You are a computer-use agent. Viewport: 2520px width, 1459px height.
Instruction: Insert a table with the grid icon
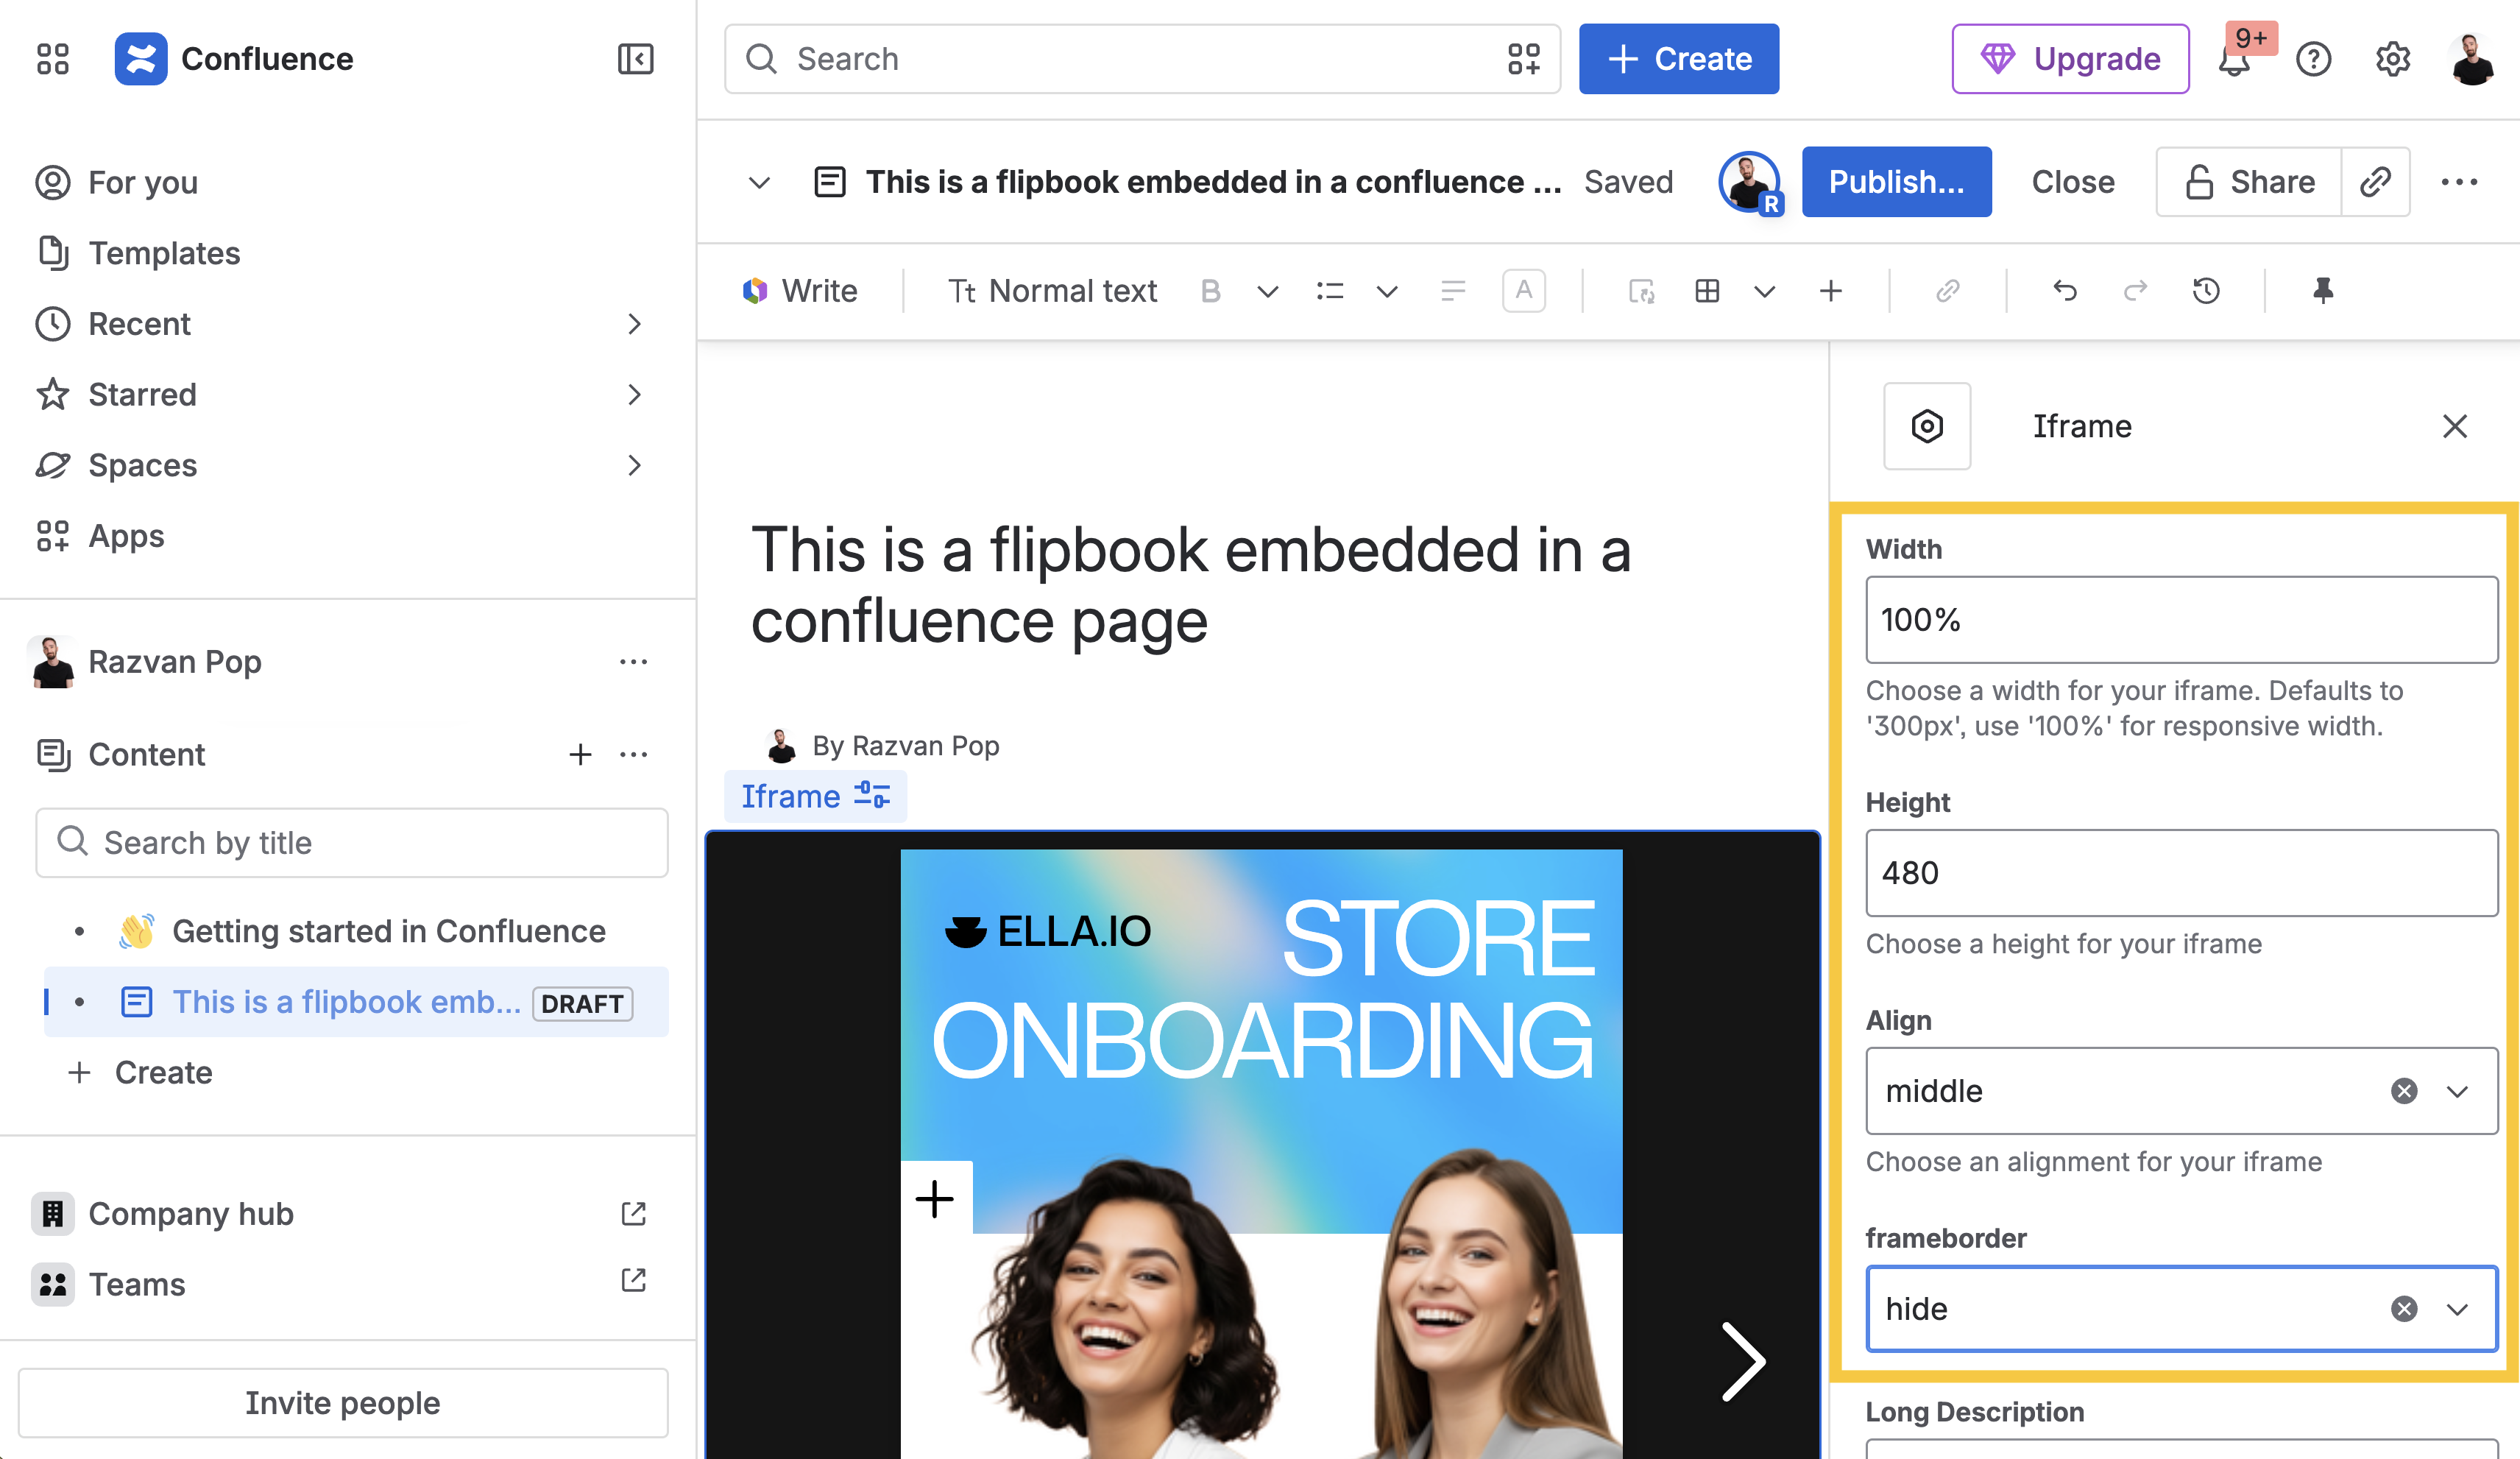(1707, 291)
